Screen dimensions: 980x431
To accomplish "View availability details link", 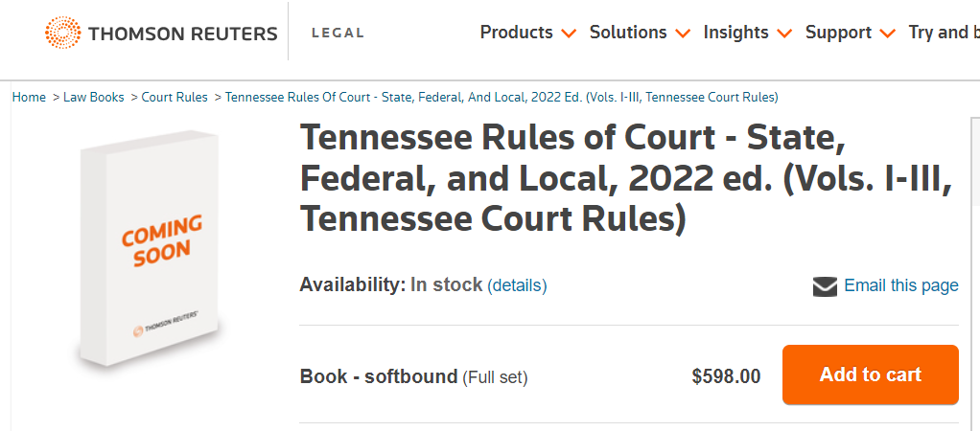I will (x=517, y=285).
